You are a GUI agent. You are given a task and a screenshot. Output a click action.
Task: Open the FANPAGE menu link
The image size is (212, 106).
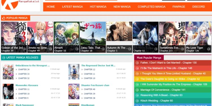179,7
